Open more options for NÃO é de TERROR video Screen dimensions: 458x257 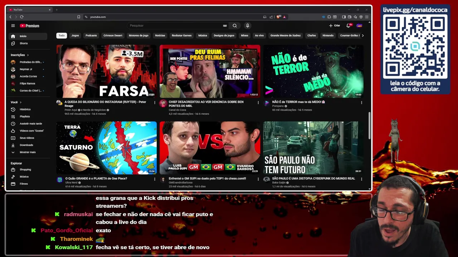pyautogui.click(x=361, y=102)
